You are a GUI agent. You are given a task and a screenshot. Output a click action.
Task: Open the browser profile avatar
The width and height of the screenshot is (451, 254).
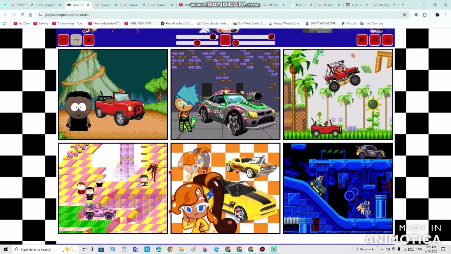pos(437,15)
